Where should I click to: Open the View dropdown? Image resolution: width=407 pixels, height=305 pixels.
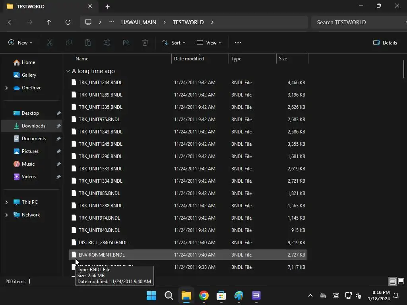pos(209,43)
